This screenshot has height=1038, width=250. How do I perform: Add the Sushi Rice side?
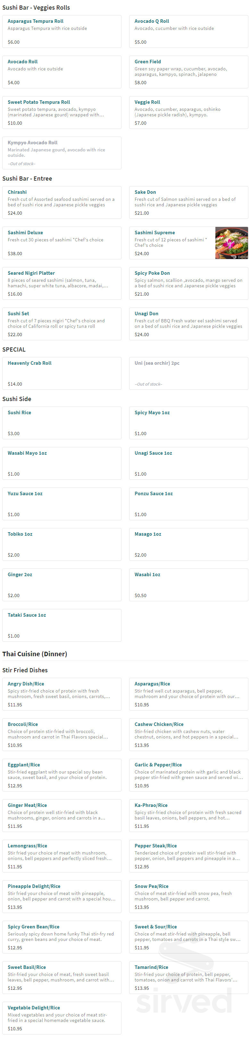(x=62, y=423)
